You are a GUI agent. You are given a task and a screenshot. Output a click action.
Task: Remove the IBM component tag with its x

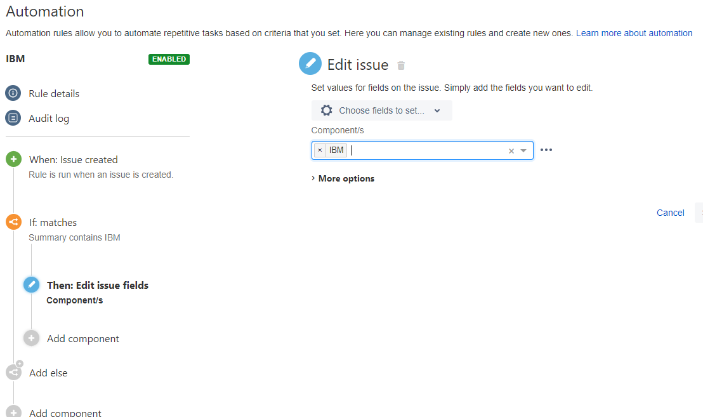[x=320, y=150]
